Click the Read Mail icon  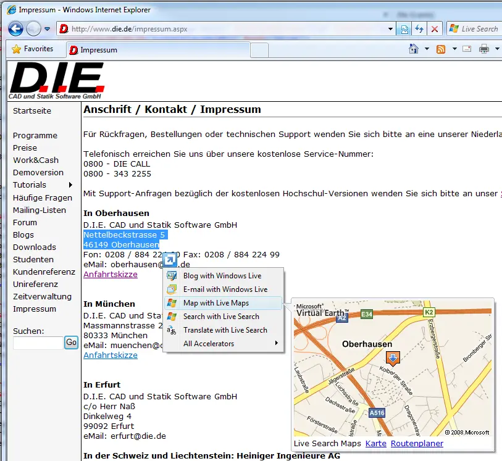(x=467, y=49)
